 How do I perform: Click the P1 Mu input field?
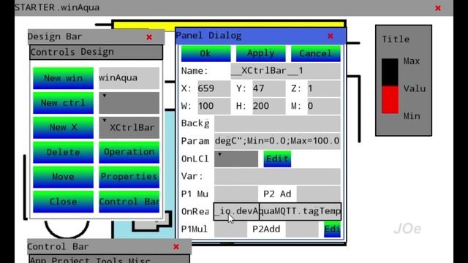pyautogui.click(x=236, y=194)
